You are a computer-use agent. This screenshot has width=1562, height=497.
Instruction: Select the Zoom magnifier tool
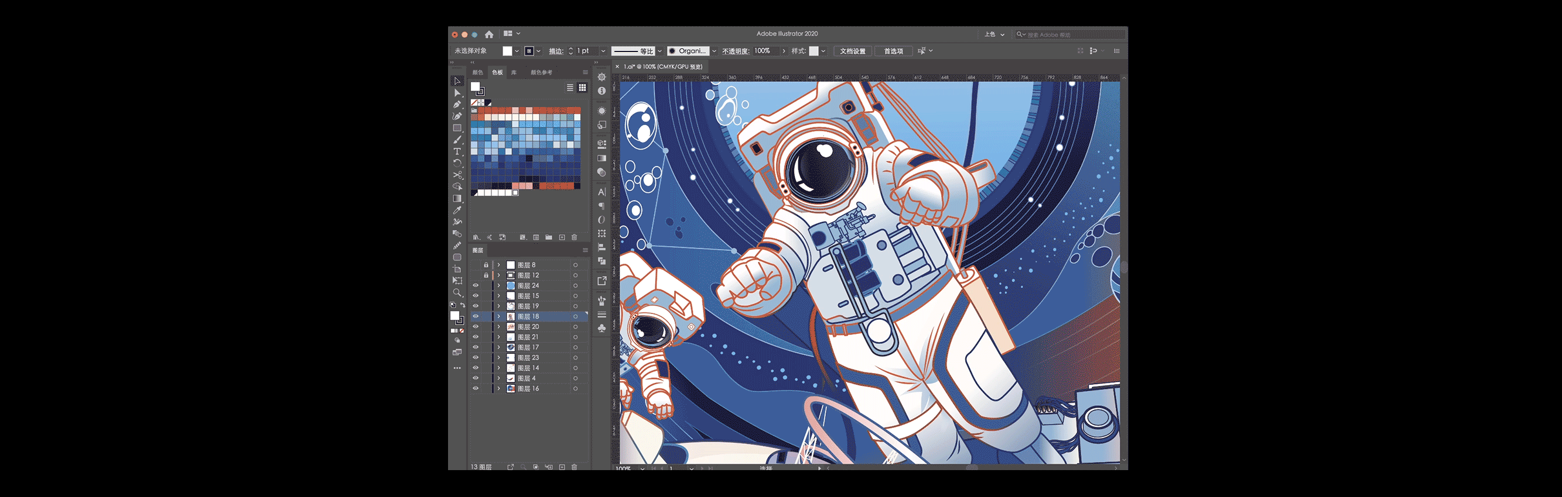tap(458, 292)
